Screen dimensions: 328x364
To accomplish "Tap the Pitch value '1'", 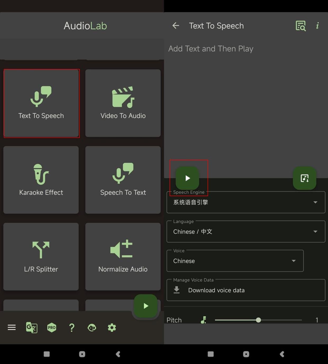I will [317, 320].
